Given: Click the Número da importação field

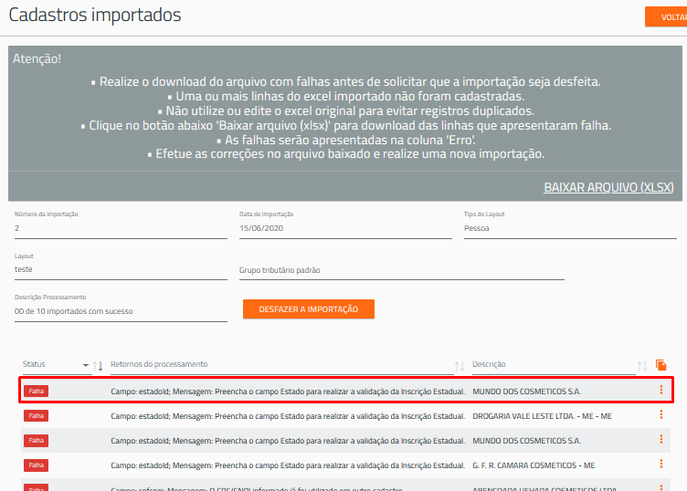Looking at the screenshot, I should pyautogui.click(x=121, y=228).
